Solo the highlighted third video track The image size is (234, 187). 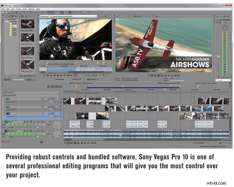point(60,113)
